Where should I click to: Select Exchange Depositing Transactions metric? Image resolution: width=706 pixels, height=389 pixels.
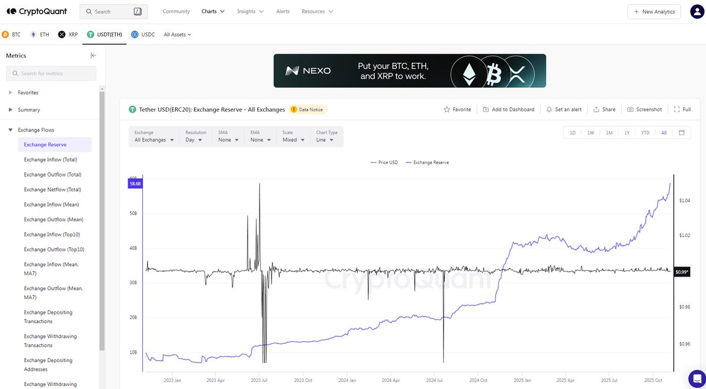click(48, 317)
